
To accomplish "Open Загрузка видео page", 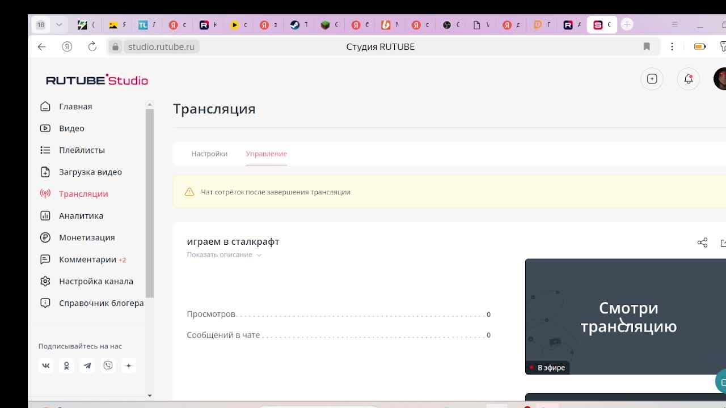I will point(90,172).
